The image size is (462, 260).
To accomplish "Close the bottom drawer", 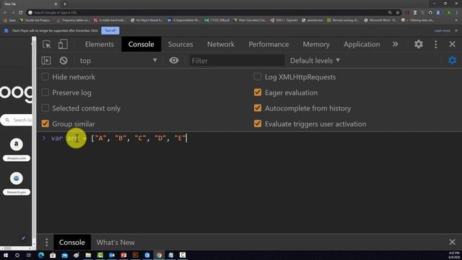I will pos(453,242).
